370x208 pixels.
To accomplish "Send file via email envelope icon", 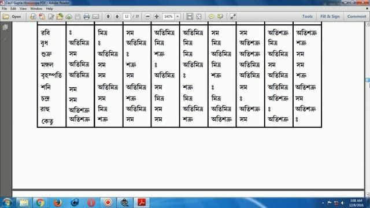I will 95,17.
